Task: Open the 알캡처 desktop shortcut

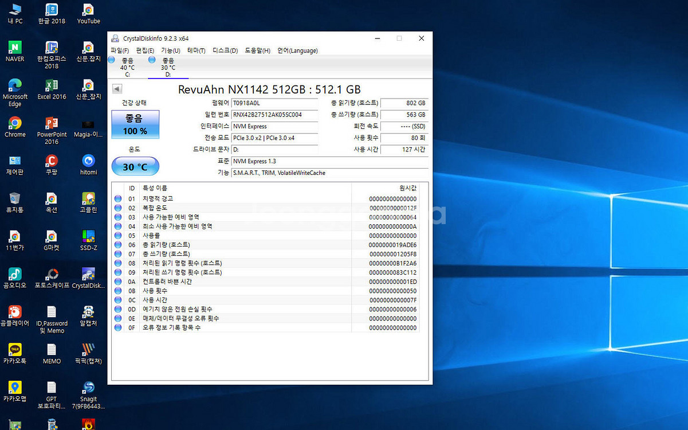Action: (88, 316)
